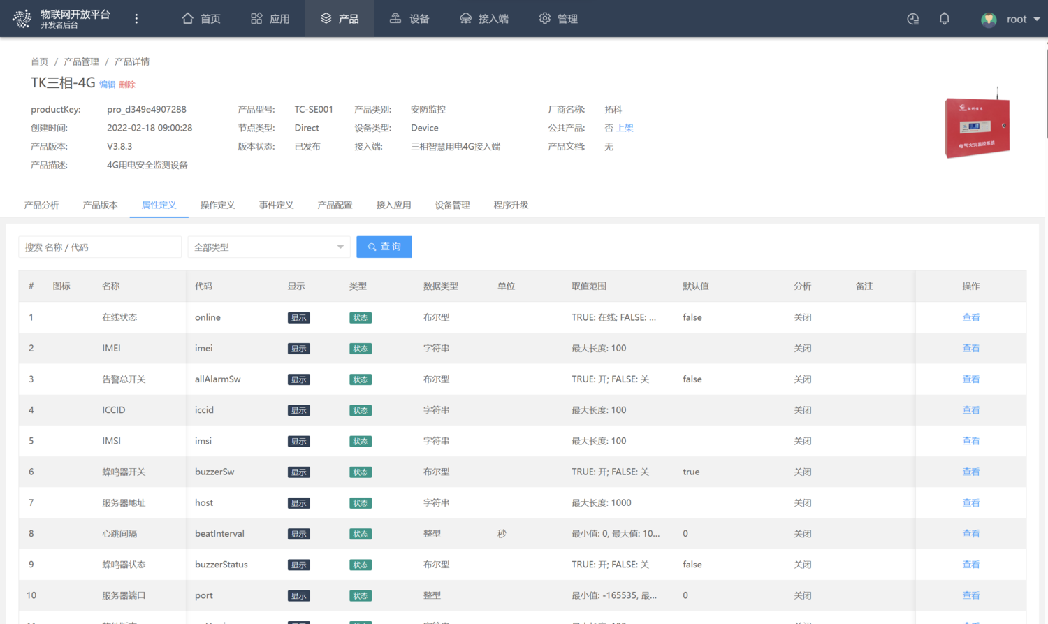
Task: Click the 显示 tag in online row
Action: pyautogui.click(x=299, y=318)
